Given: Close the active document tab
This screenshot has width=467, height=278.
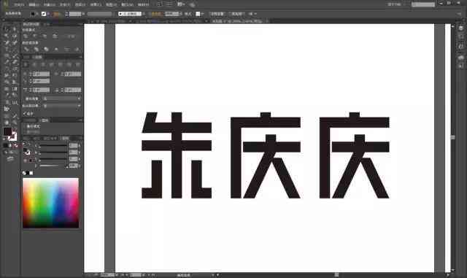Looking at the screenshot, I should click(x=267, y=21).
